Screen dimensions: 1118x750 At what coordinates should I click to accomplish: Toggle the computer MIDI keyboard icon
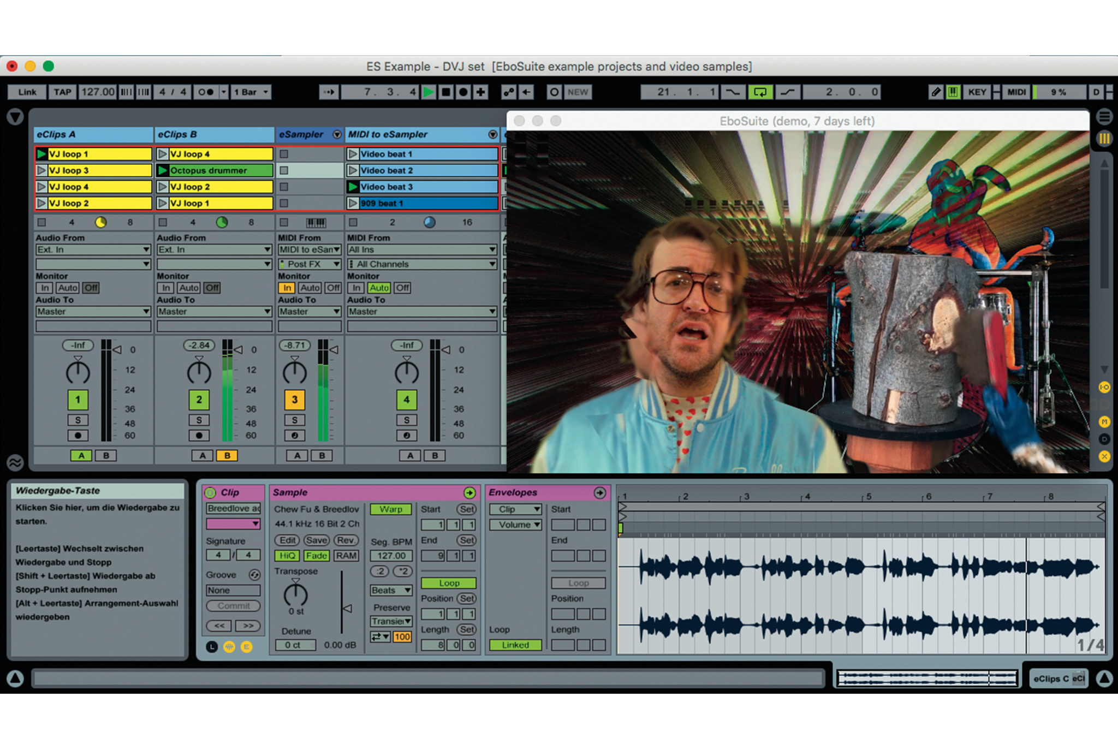[x=953, y=92]
